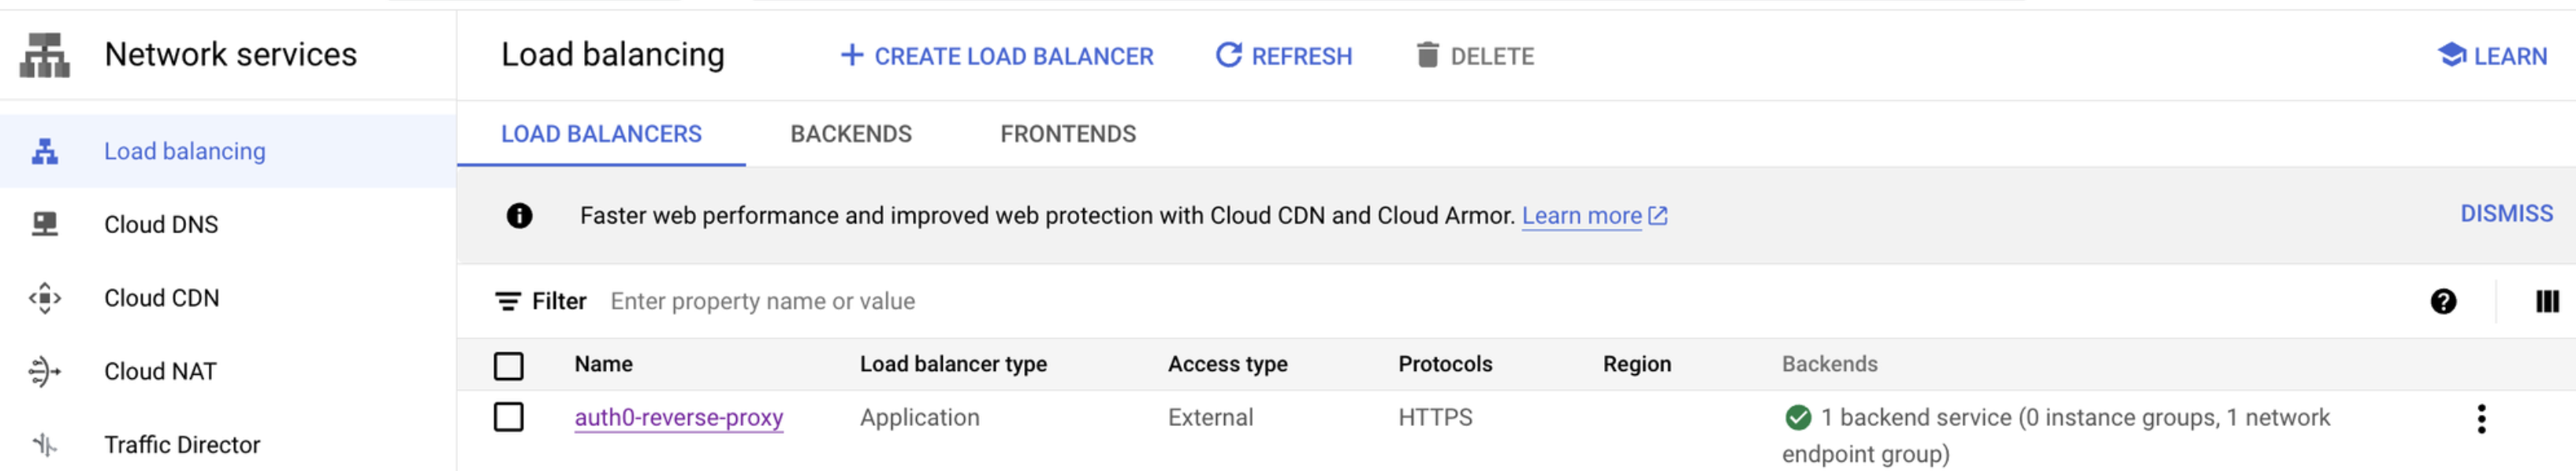Open the filter help question-mark icon

point(2443,301)
